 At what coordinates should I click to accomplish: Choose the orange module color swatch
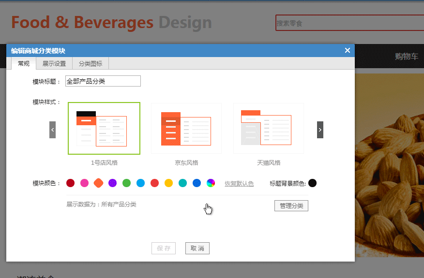pyautogui.click(x=98, y=183)
